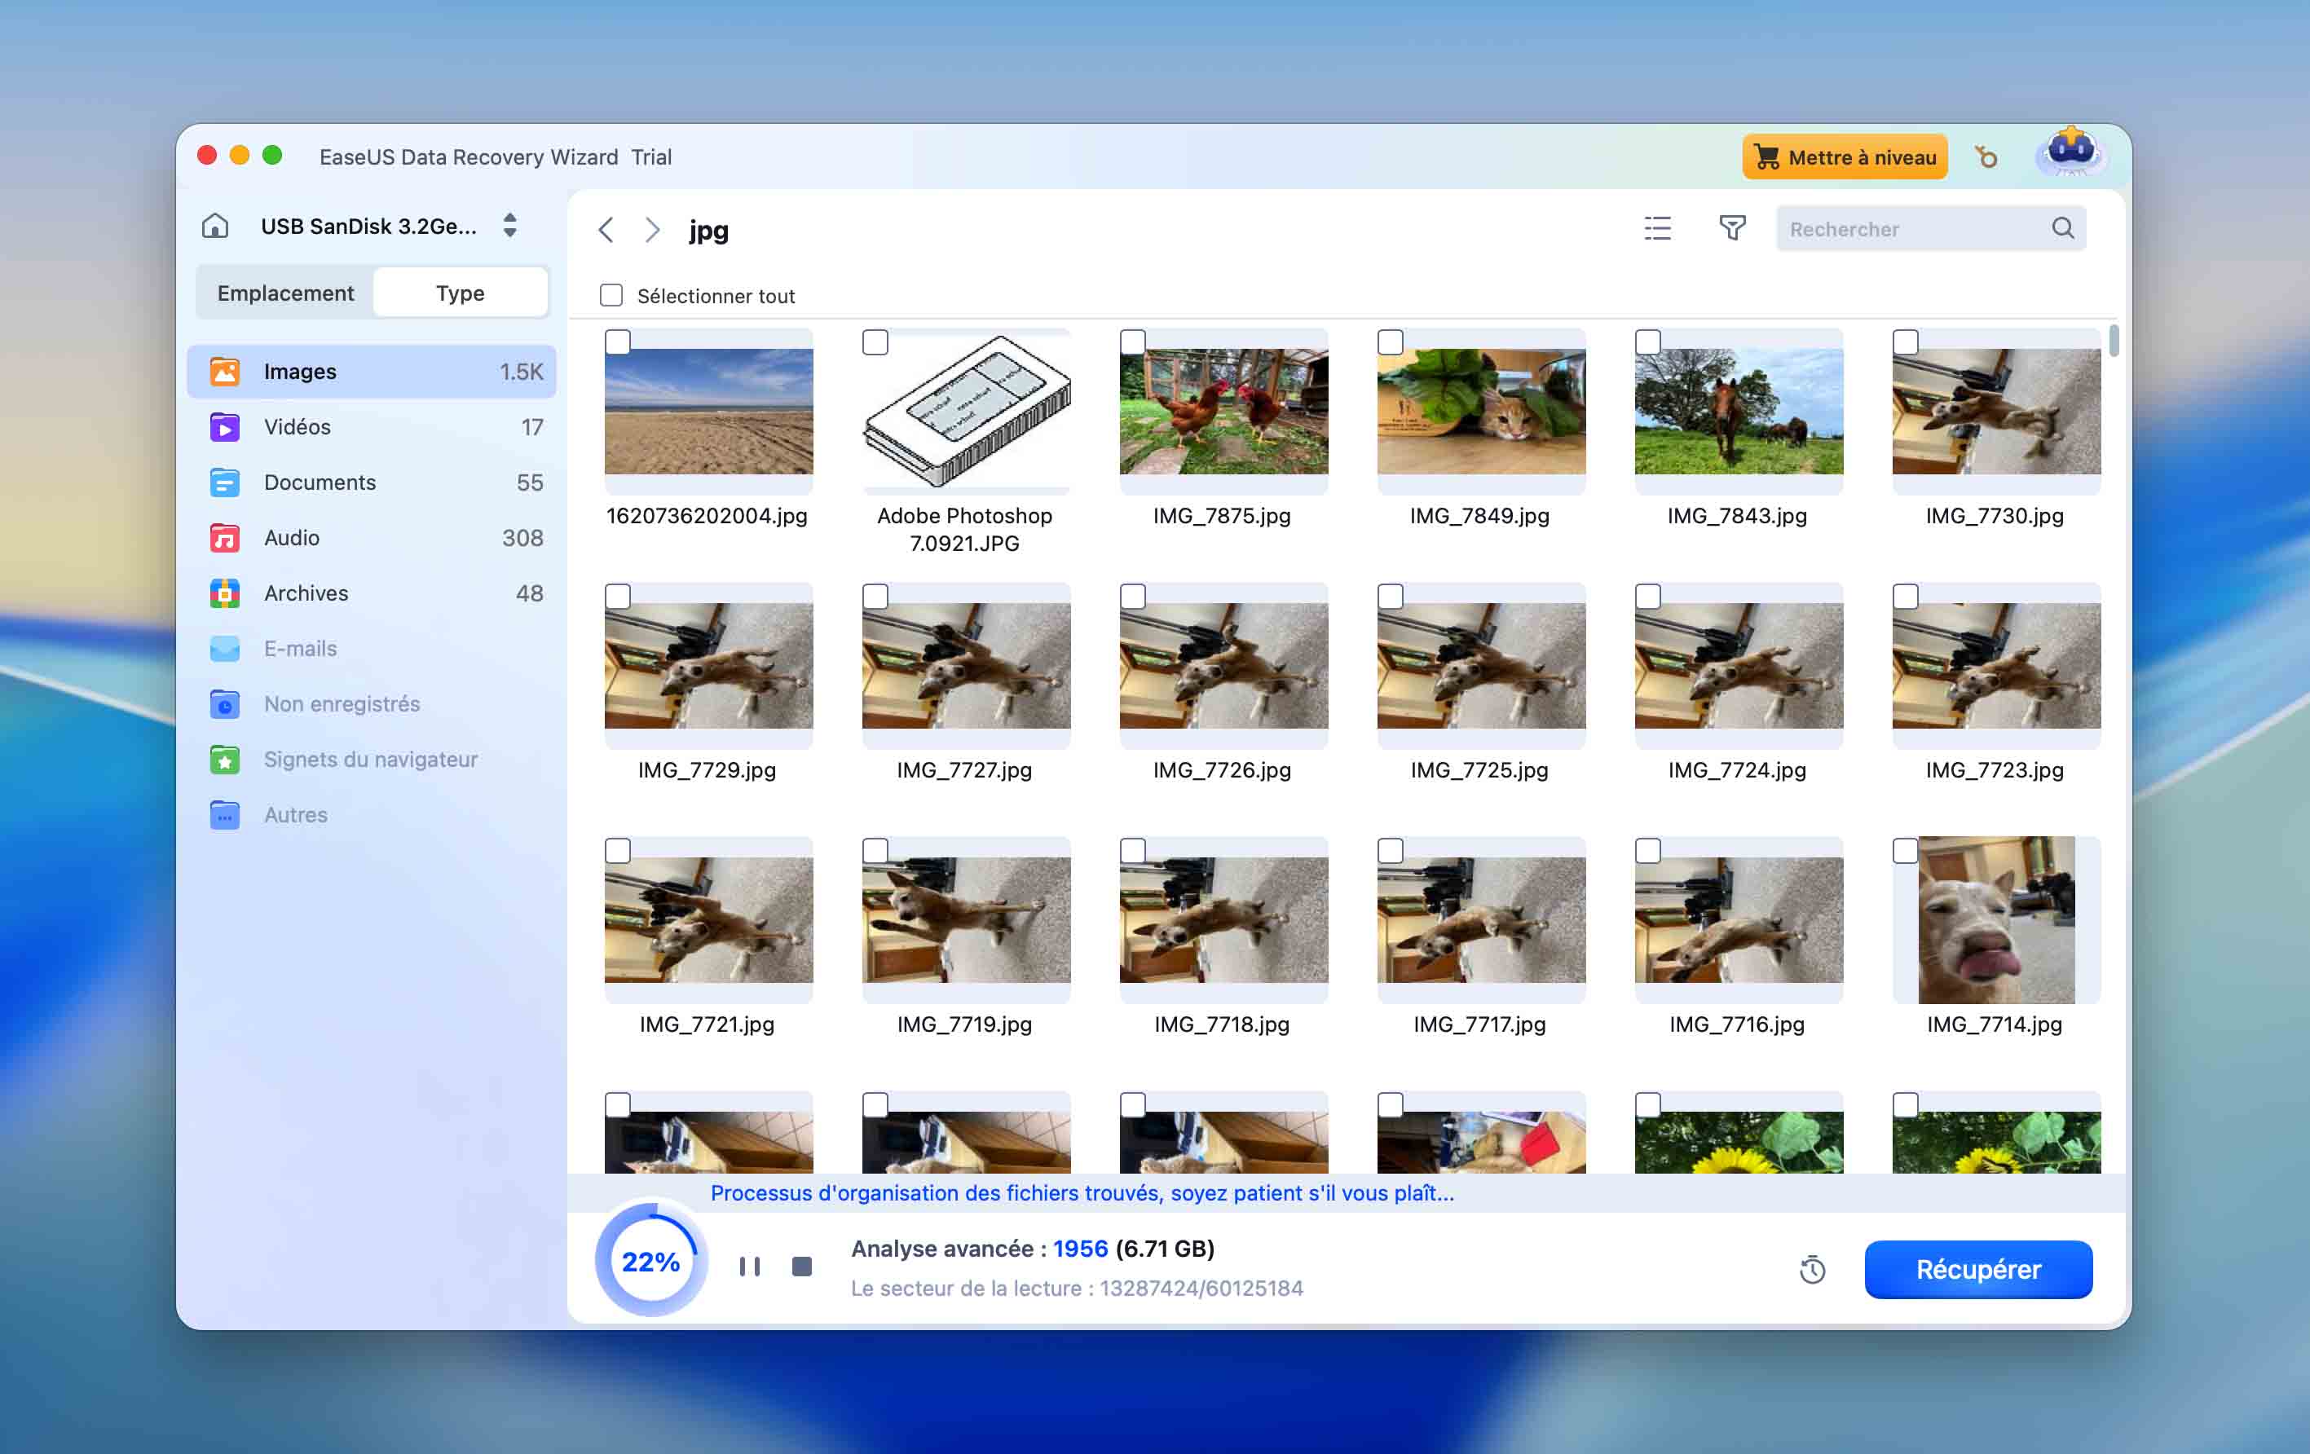The height and width of the screenshot is (1454, 2310).
Task: Open the Images category in the sidebar
Action: tap(298, 371)
